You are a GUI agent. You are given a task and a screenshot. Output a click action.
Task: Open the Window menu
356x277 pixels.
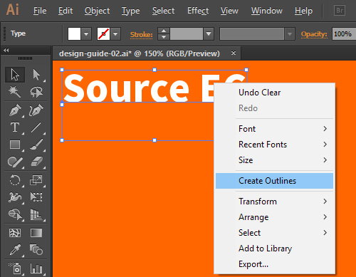tap(267, 11)
